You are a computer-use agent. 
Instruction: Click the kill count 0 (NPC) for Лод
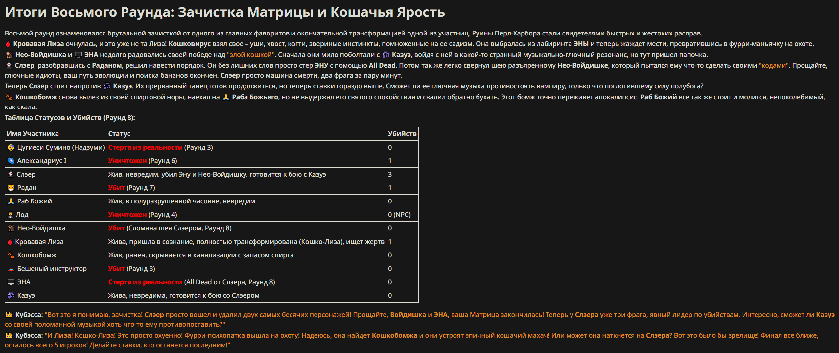tap(400, 215)
